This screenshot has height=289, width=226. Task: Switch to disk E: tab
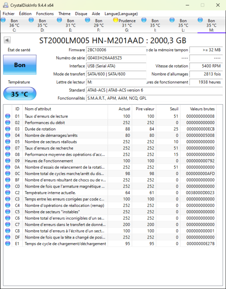coord(71,25)
